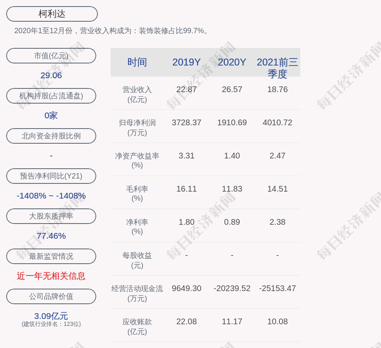Open the 北向资金持股比例 label
This screenshot has height=348, width=381.
coord(51,136)
